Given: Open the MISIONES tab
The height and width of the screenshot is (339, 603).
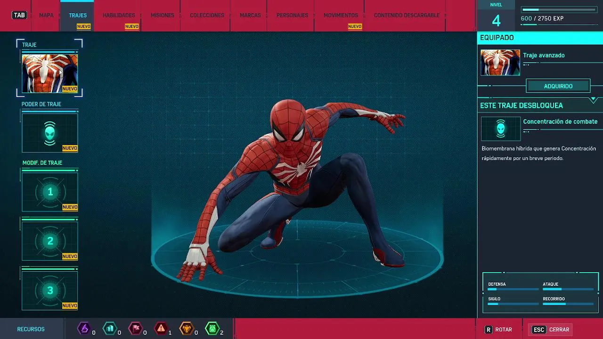Looking at the screenshot, I should pyautogui.click(x=162, y=15).
